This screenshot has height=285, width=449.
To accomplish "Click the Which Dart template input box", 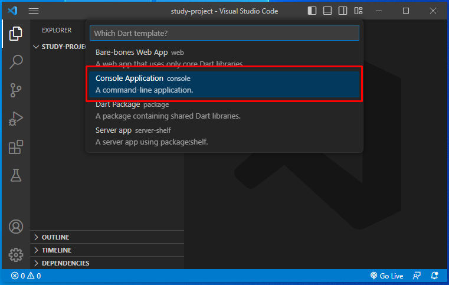I will [x=224, y=33].
